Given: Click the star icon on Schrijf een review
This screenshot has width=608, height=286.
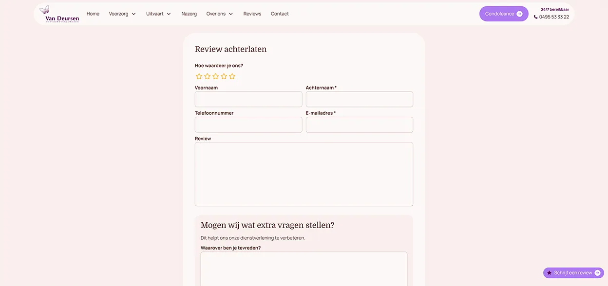Looking at the screenshot, I should click(549, 273).
